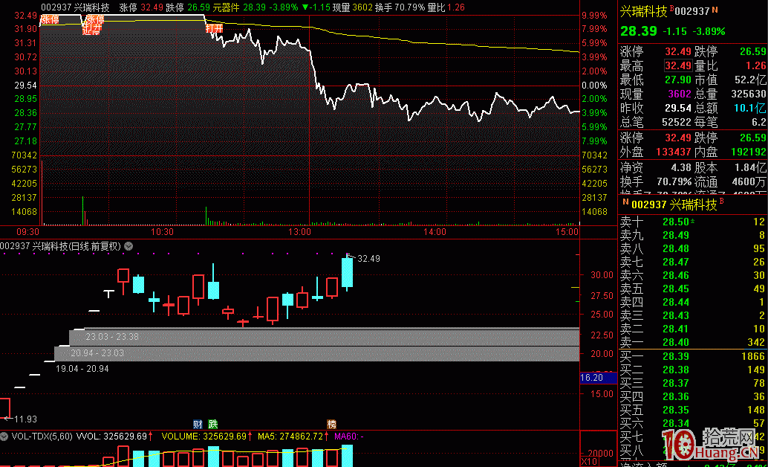The height and width of the screenshot is (467, 768).
Task: Click the green 跌 marker icon
Action: [x=212, y=424]
